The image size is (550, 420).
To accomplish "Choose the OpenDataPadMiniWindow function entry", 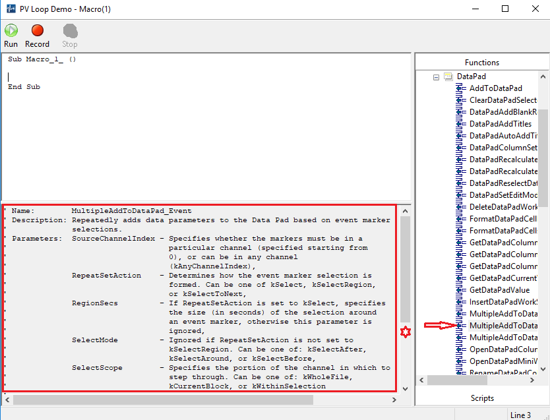I will [503, 361].
